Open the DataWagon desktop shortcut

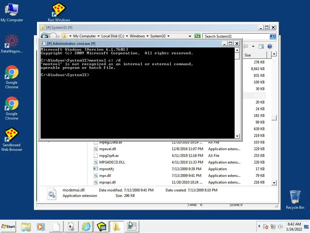click(12, 44)
